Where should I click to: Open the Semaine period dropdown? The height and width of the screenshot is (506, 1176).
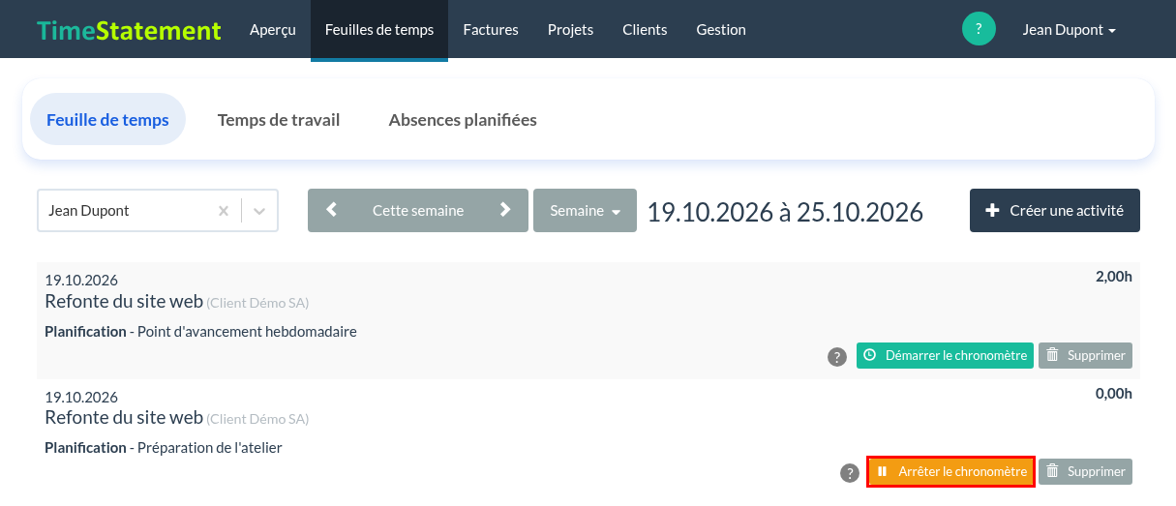tap(585, 210)
